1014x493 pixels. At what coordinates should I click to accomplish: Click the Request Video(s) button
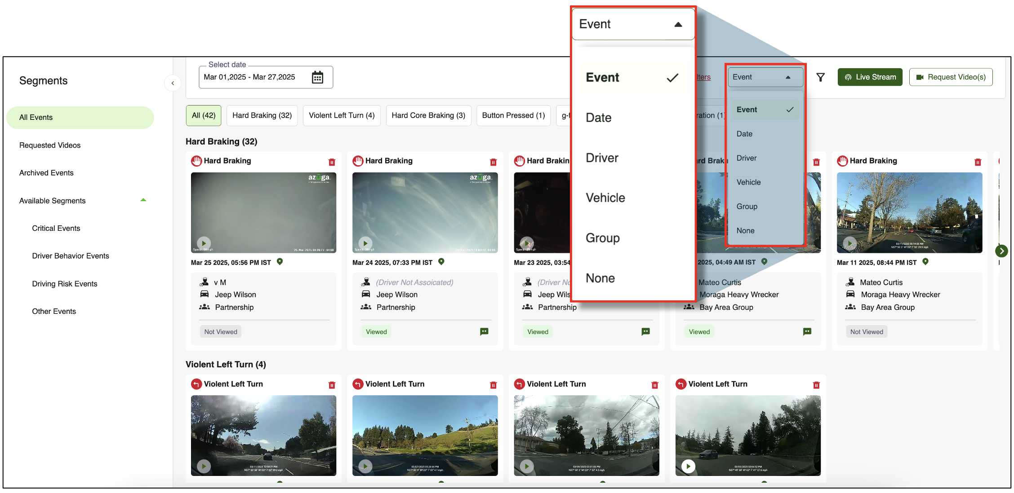click(x=951, y=77)
